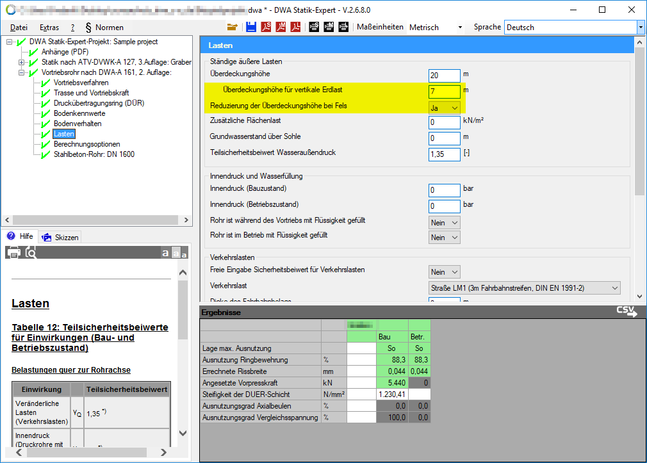This screenshot has width=647, height=463.
Task: Open the Sprache Deutsch combo box
Action: 574,28
